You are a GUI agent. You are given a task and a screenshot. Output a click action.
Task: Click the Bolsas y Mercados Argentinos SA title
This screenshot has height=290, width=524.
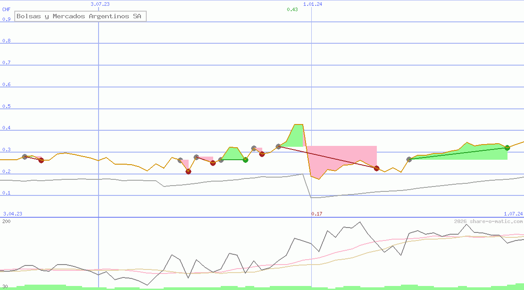pos(79,17)
